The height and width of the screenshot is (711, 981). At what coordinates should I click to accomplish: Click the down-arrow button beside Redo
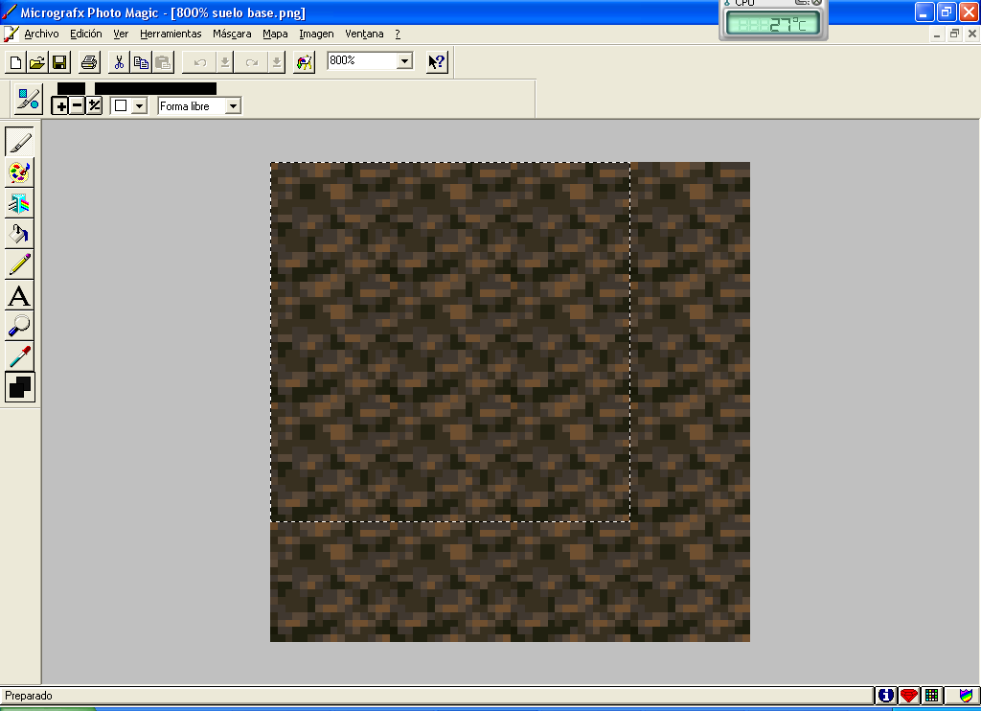(x=277, y=62)
